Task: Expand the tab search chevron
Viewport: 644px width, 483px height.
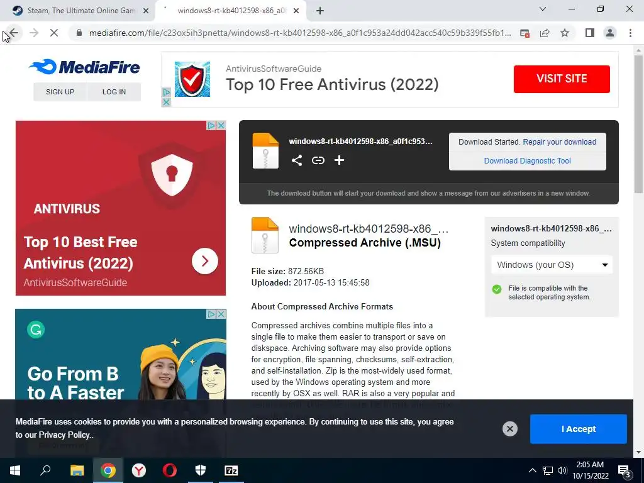Action: 543,9
